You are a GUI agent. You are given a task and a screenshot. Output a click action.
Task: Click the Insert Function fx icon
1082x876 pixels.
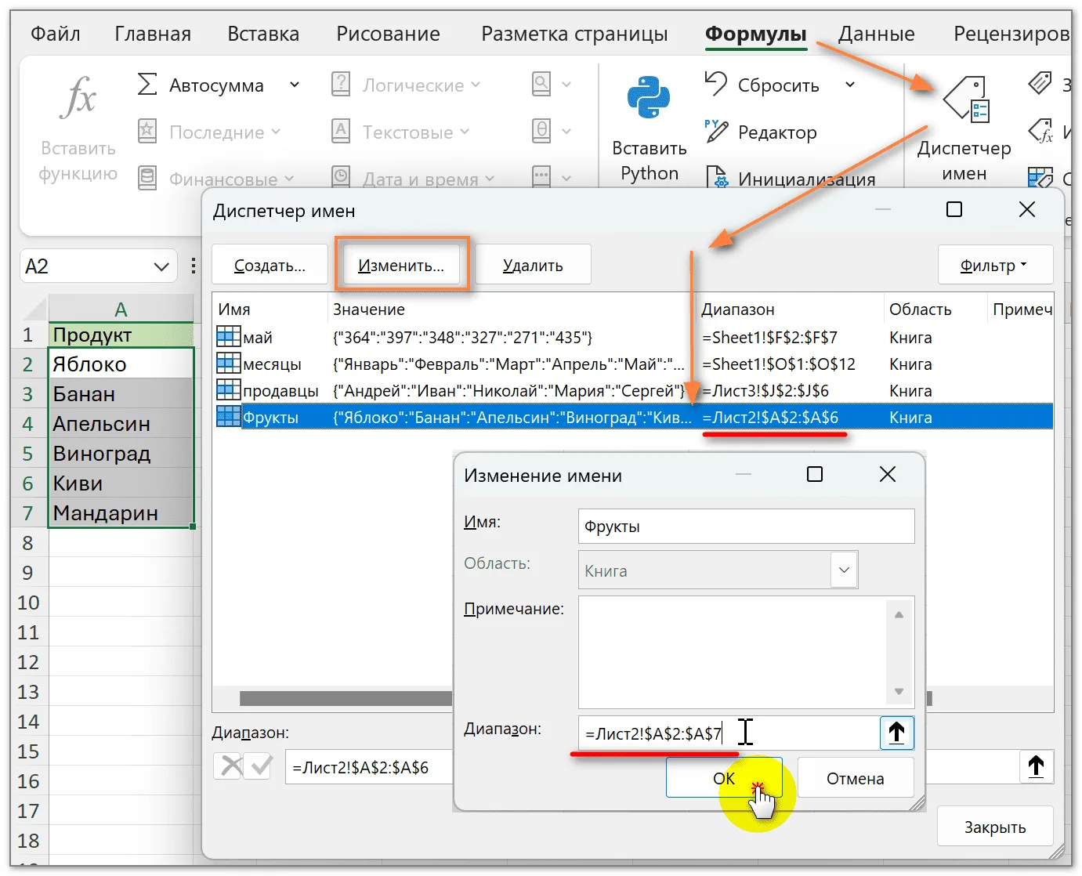pyautogui.click(x=78, y=98)
